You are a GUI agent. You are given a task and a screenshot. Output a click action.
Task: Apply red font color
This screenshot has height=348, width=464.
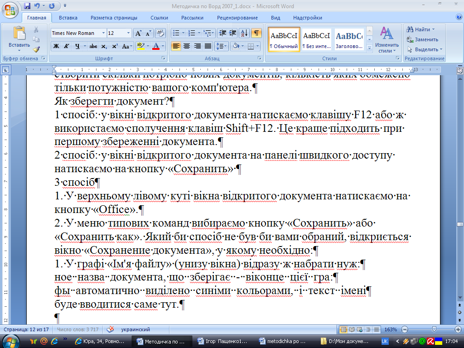[x=156, y=46]
